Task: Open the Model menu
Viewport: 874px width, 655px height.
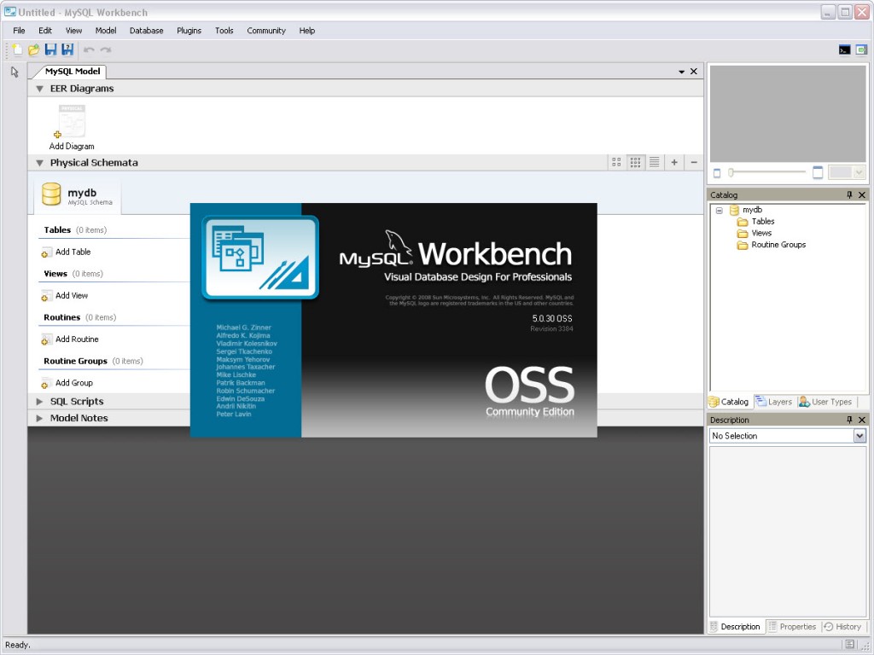Action: pyautogui.click(x=105, y=31)
